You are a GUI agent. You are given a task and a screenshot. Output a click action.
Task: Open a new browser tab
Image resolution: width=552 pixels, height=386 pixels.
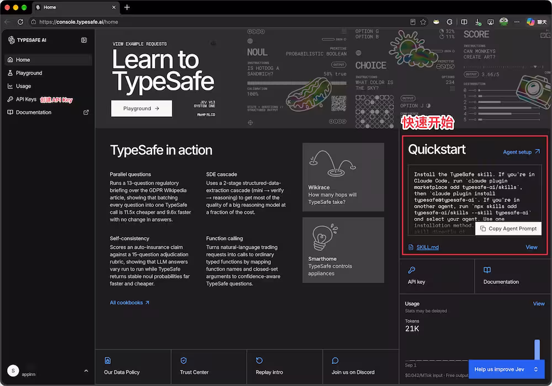[127, 7]
